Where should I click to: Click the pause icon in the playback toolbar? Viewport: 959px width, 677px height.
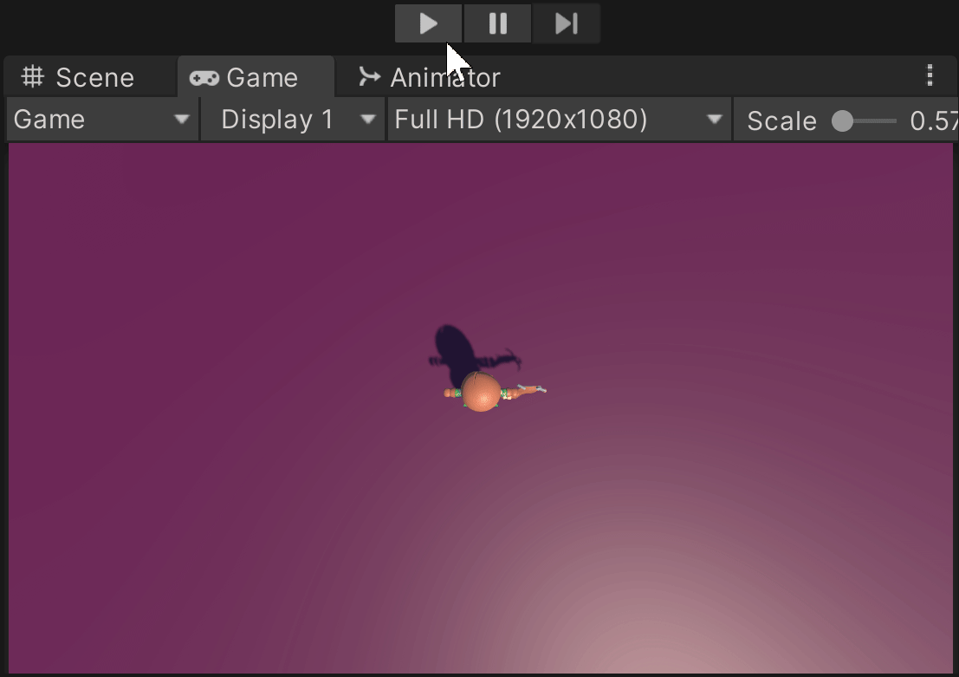point(497,23)
